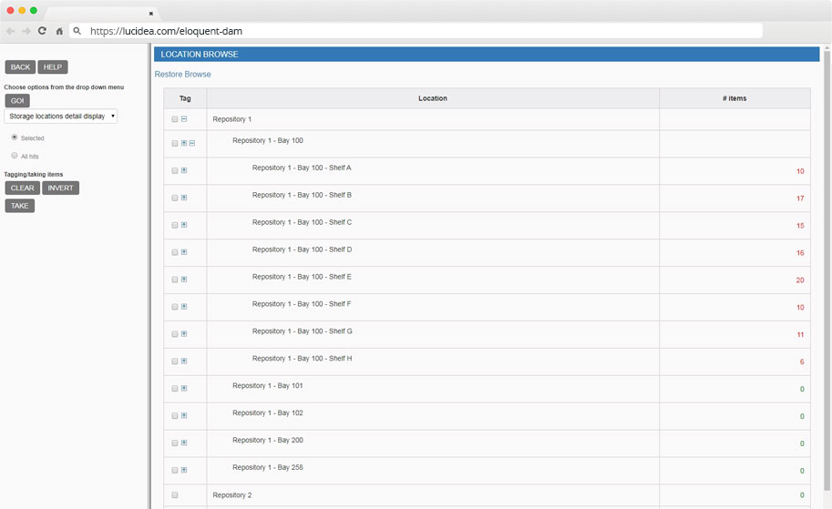Tag the Bay 100 - Shelf G checkbox
This screenshot has width=832, height=509.
pyautogui.click(x=175, y=334)
